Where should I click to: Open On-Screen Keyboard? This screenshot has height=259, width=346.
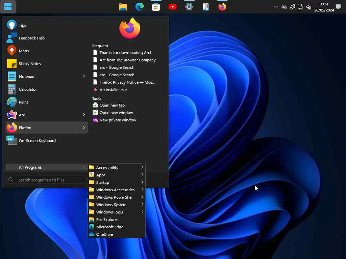(x=47, y=140)
